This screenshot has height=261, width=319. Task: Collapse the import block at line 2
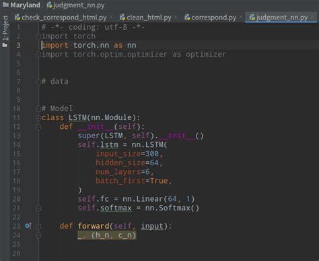pos(38,36)
